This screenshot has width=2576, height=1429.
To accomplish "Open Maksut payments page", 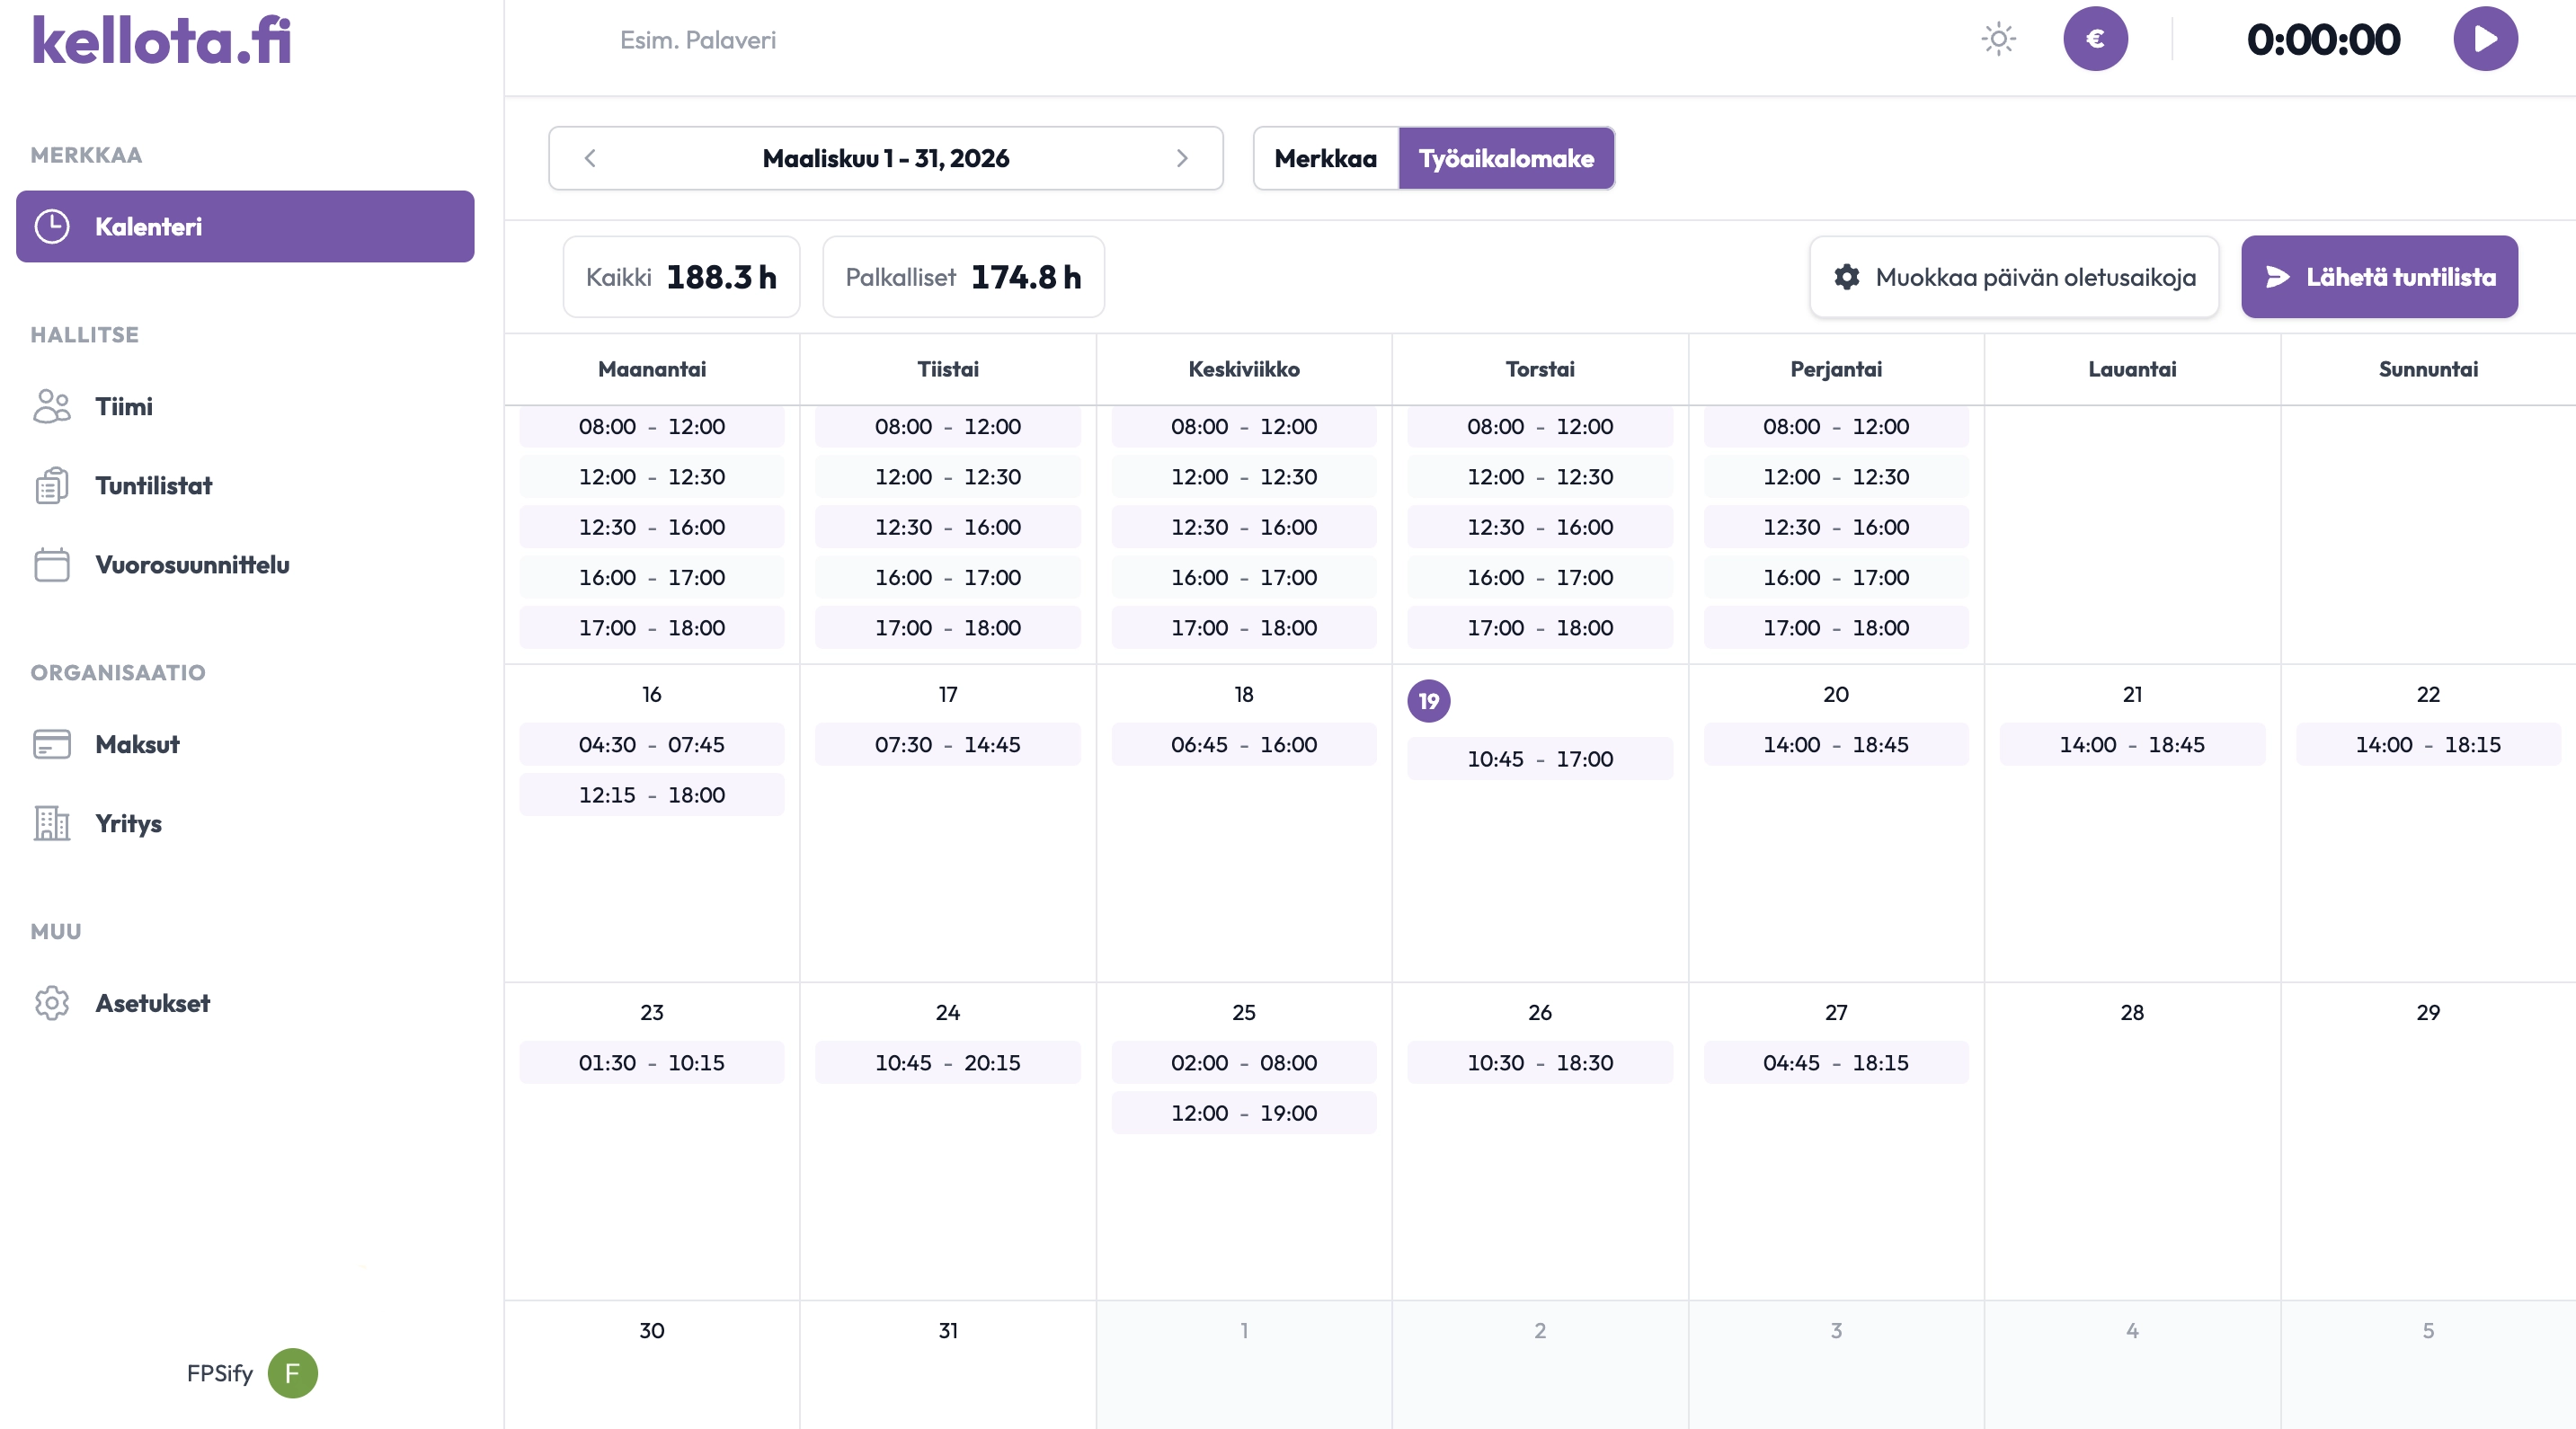I will coord(137,744).
